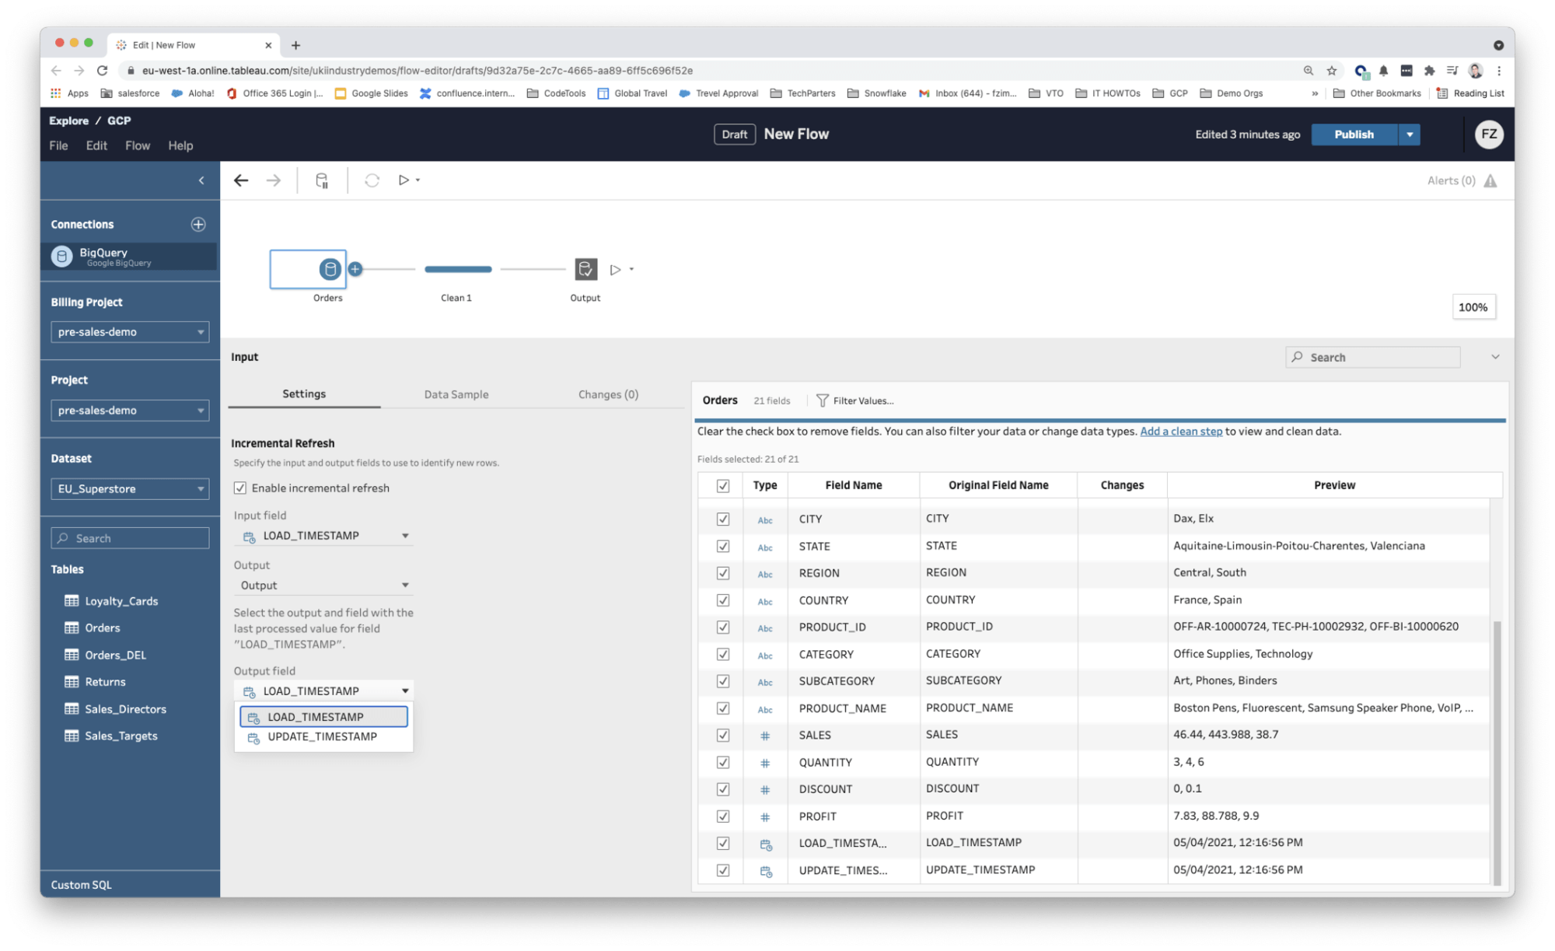Toggle the select-all fields checkbox in the header
The height and width of the screenshot is (951, 1555).
[722, 485]
